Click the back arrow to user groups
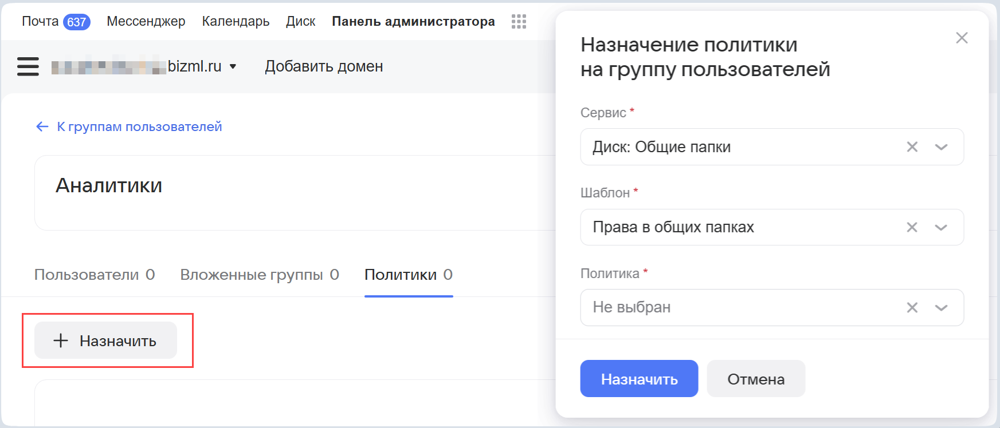The width and height of the screenshot is (1000, 428). 42,126
